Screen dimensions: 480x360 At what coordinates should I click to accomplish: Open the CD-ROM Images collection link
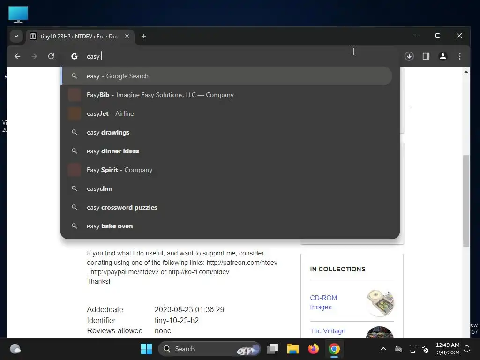pyautogui.click(x=323, y=302)
